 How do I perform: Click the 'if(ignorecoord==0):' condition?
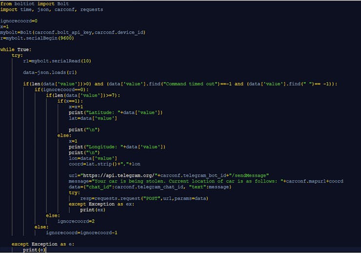(x=61, y=90)
